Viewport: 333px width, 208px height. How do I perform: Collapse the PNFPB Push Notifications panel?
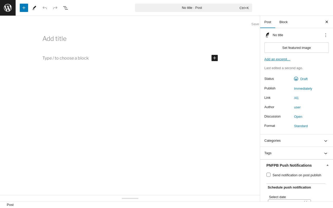328,165
